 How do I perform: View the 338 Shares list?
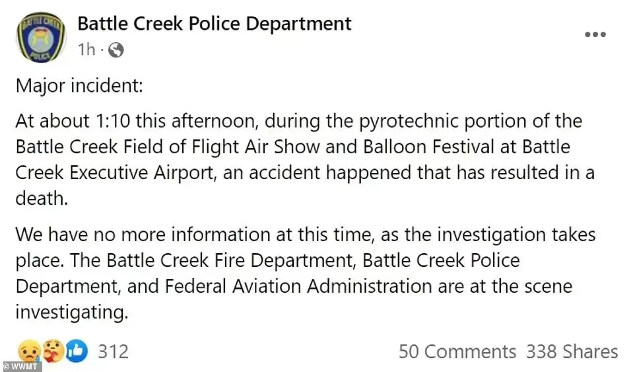(572, 352)
